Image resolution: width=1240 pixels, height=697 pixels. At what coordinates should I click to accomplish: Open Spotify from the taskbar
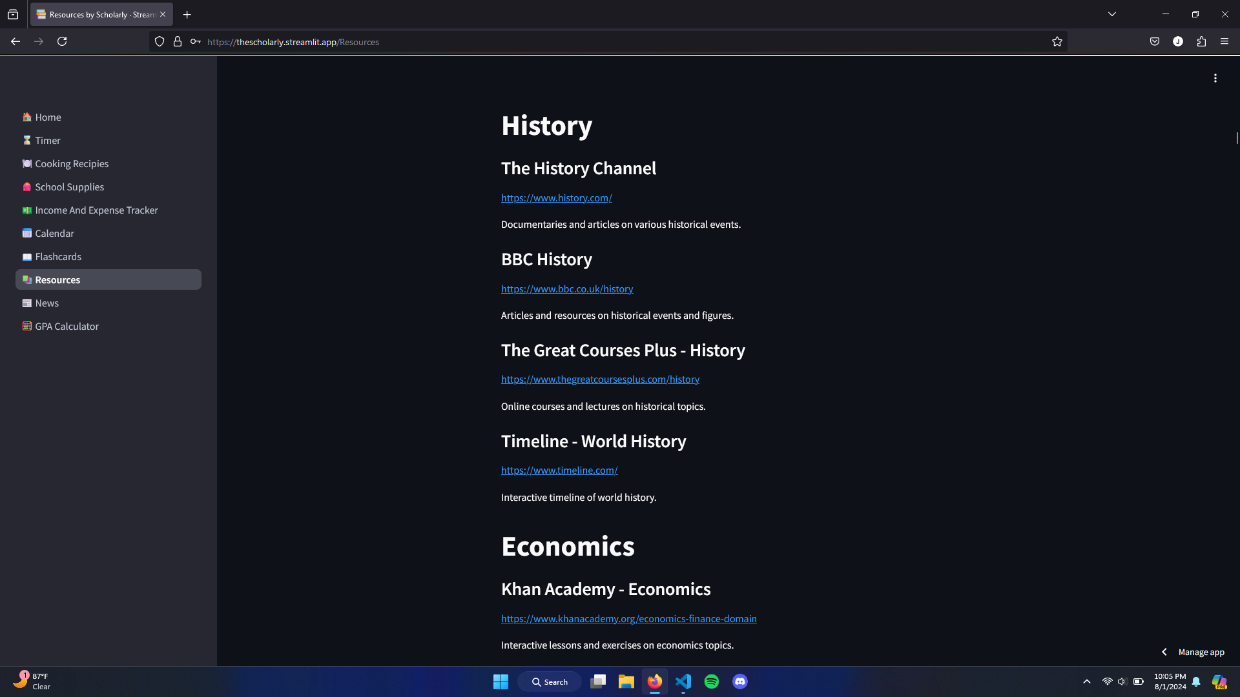[x=712, y=682]
